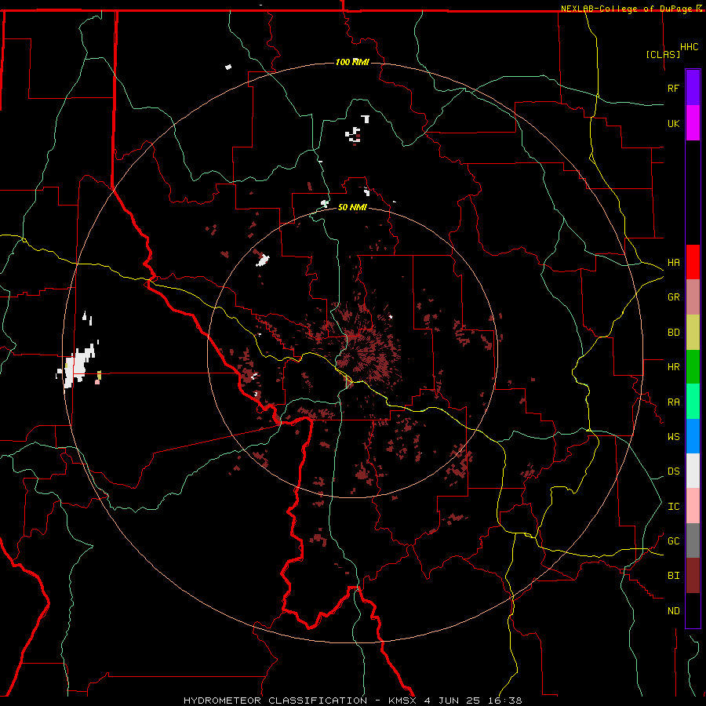Click the GC gray legend swatch

[693, 540]
